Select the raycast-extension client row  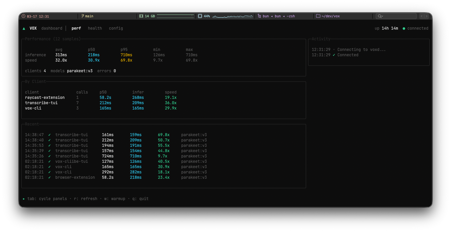pos(45,98)
